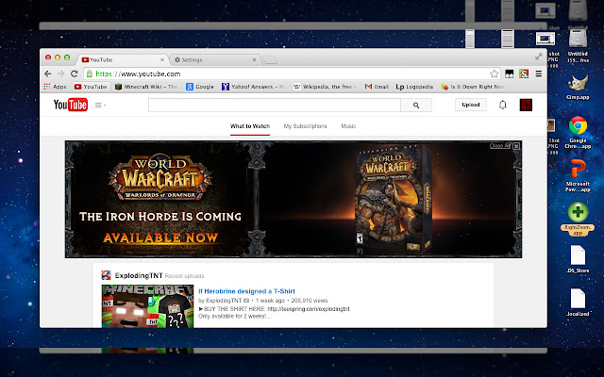Viewport: 604px width, 377px height.
Task: Select the .DS_Store file on desktop
Action: (x=578, y=259)
